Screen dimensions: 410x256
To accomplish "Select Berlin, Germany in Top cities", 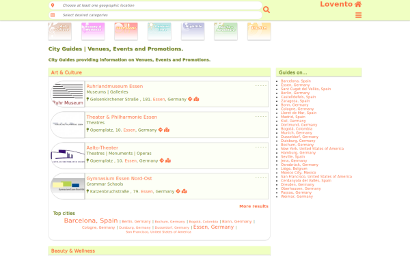I will (136, 221).
